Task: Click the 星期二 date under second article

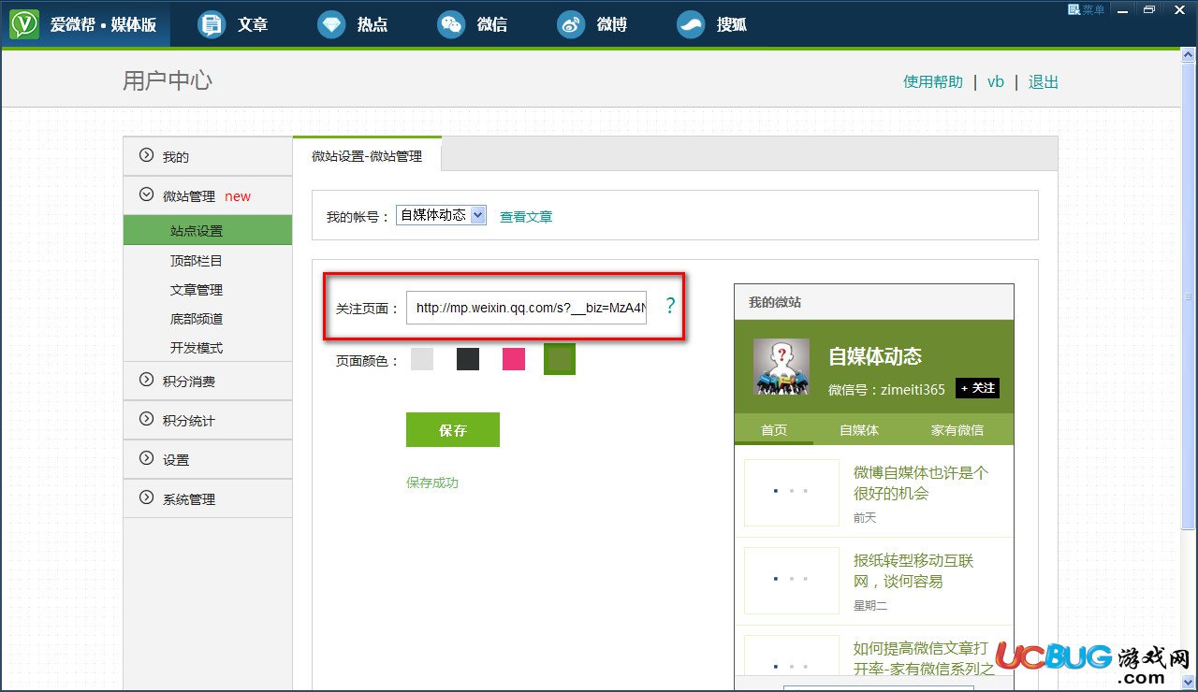Action: pyautogui.click(x=870, y=605)
